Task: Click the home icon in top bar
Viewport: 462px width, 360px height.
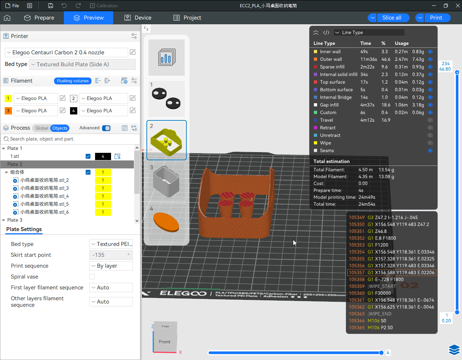Action: point(7,18)
